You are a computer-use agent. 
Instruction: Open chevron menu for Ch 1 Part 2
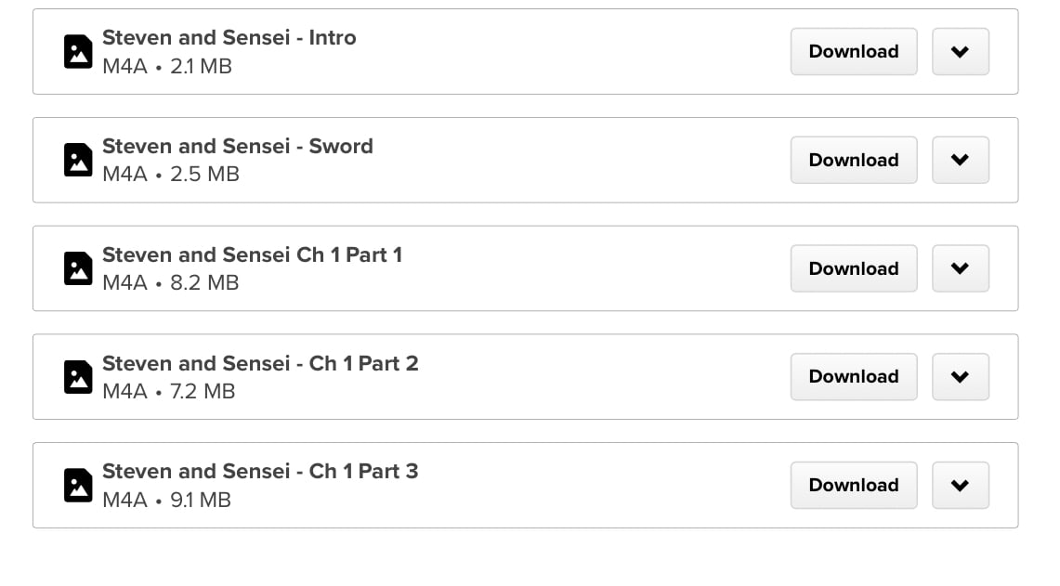(x=960, y=376)
